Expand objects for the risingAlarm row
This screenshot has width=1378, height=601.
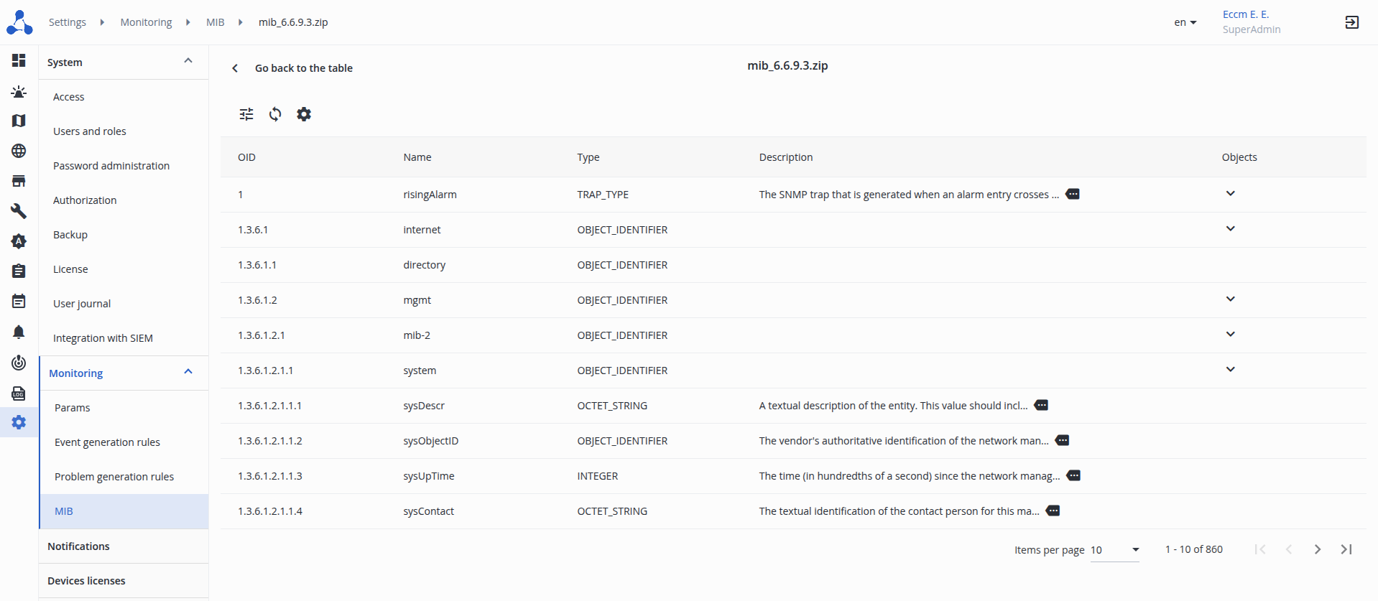pos(1230,194)
